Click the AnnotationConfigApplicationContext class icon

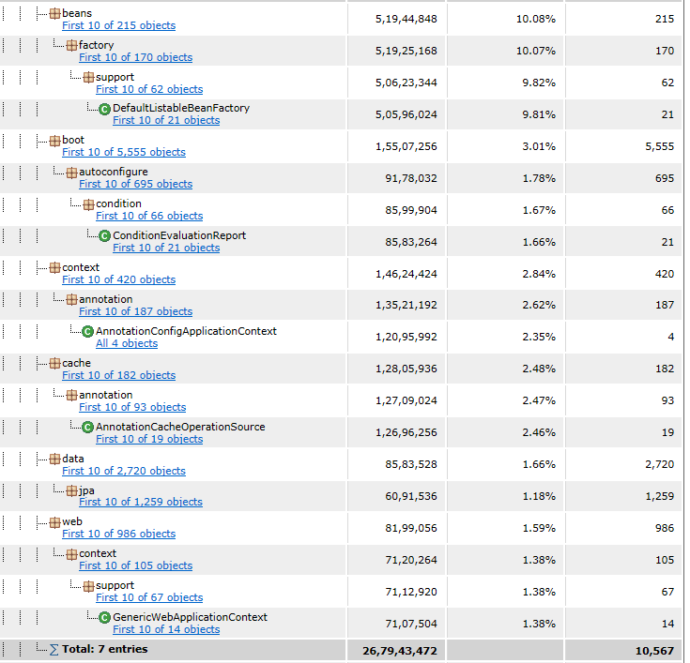coord(88,332)
